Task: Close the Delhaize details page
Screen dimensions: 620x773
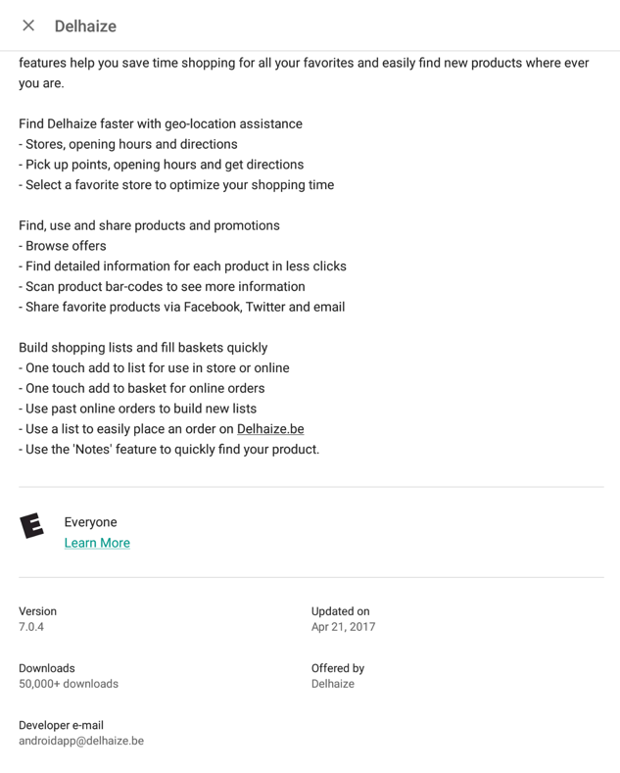Action: click(28, 25)
